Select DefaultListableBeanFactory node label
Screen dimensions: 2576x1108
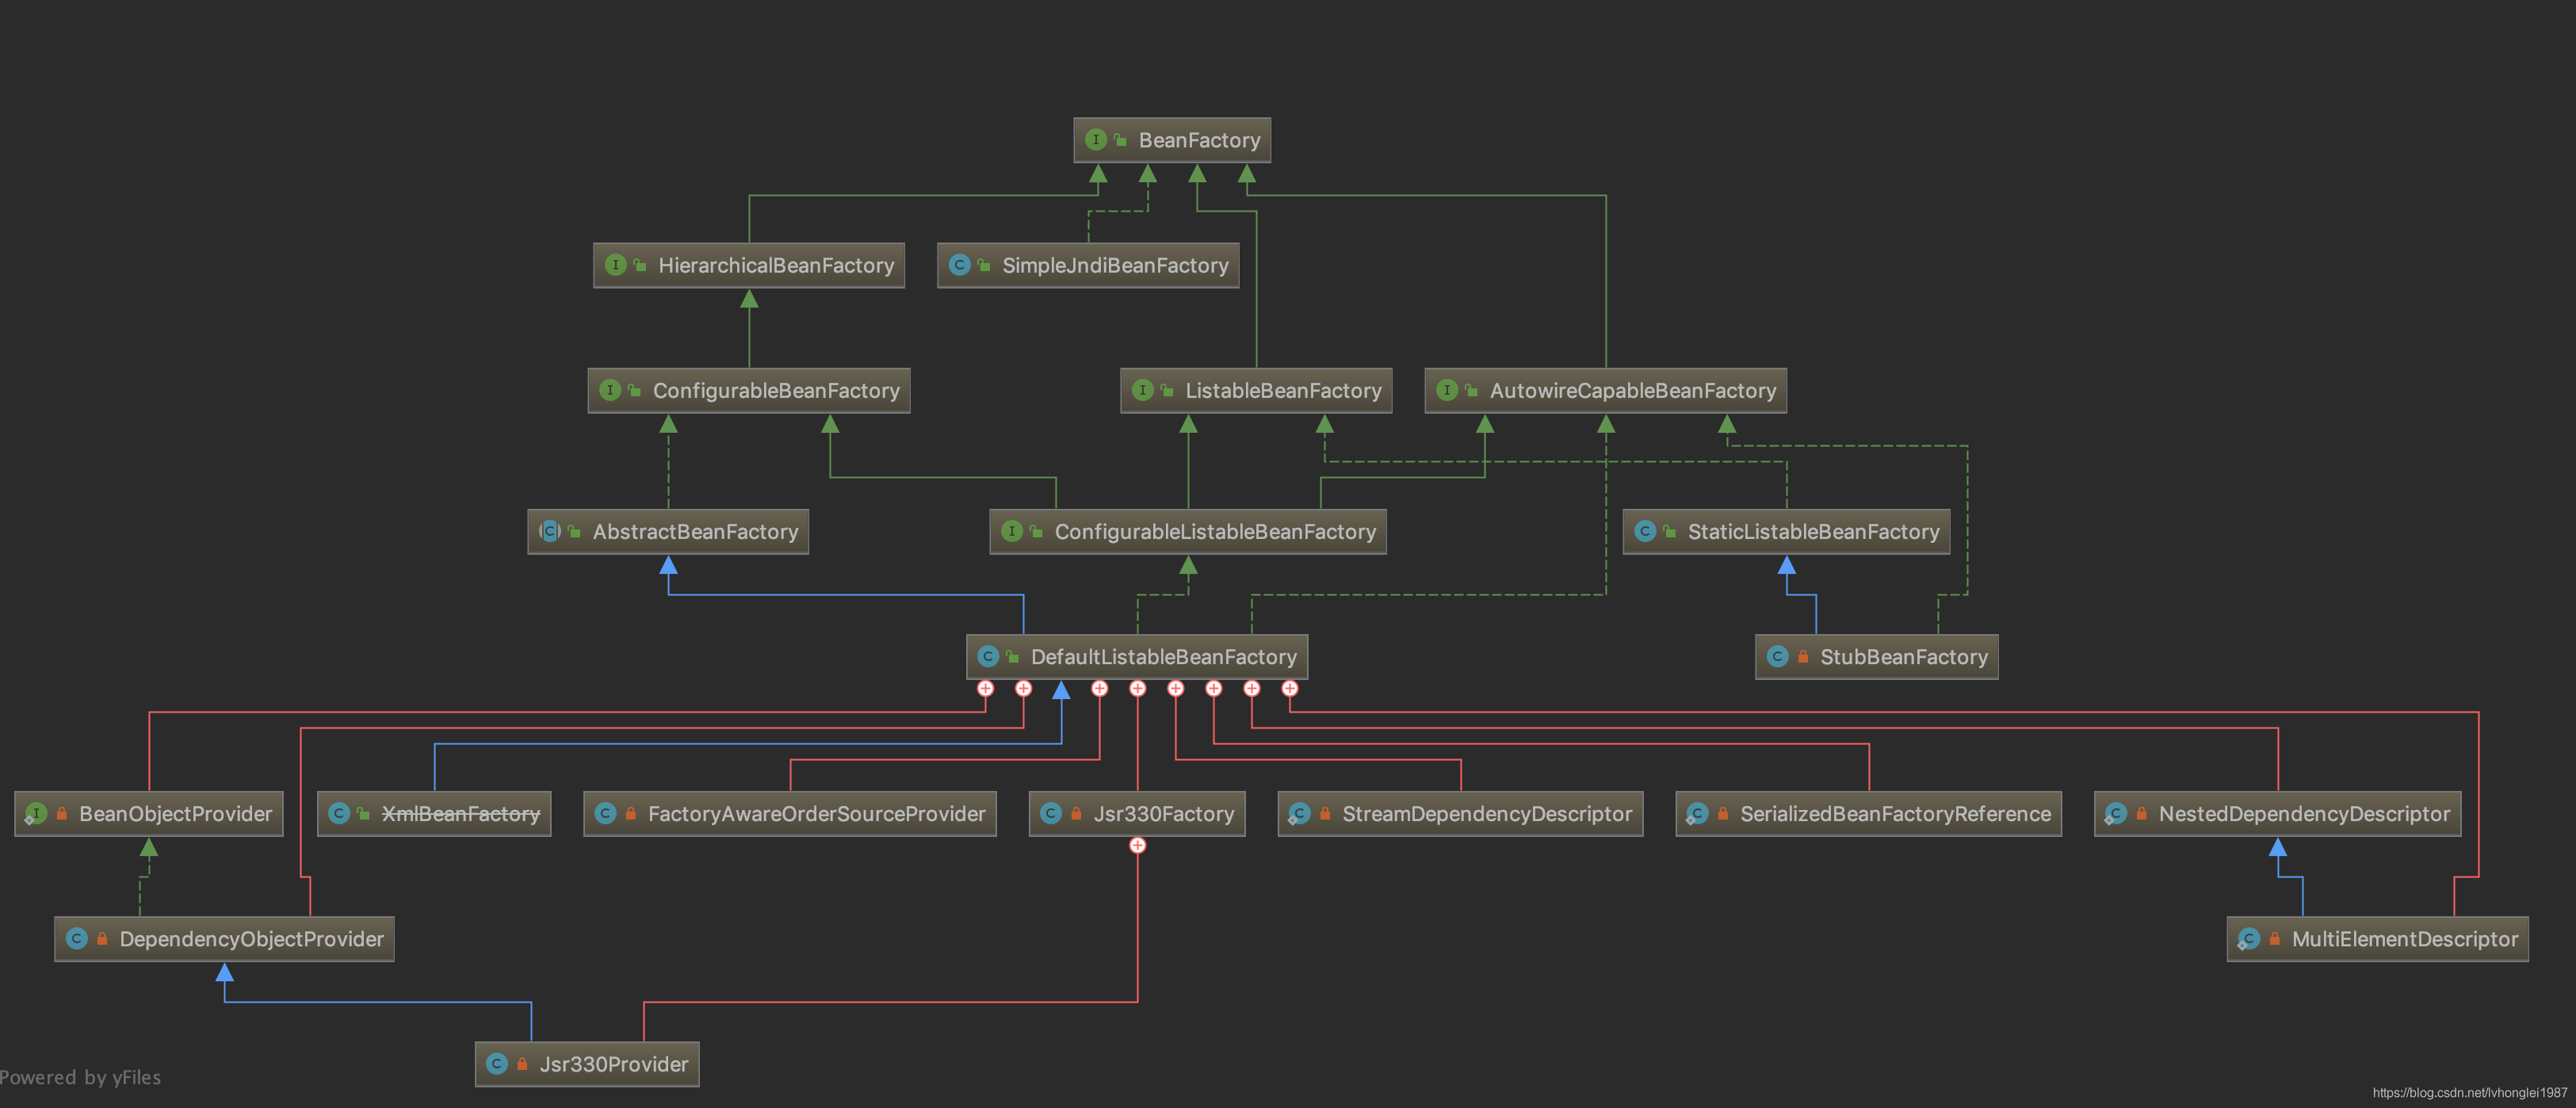click(1163, 657)
